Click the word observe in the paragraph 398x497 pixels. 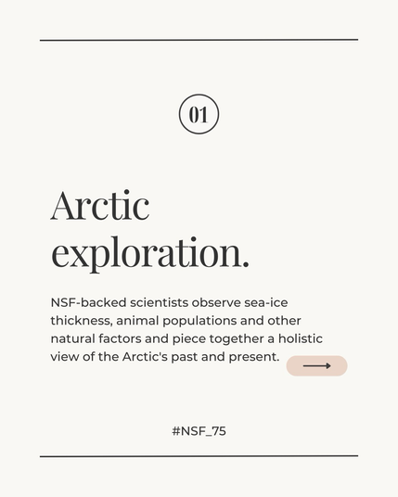click(216, 302)
